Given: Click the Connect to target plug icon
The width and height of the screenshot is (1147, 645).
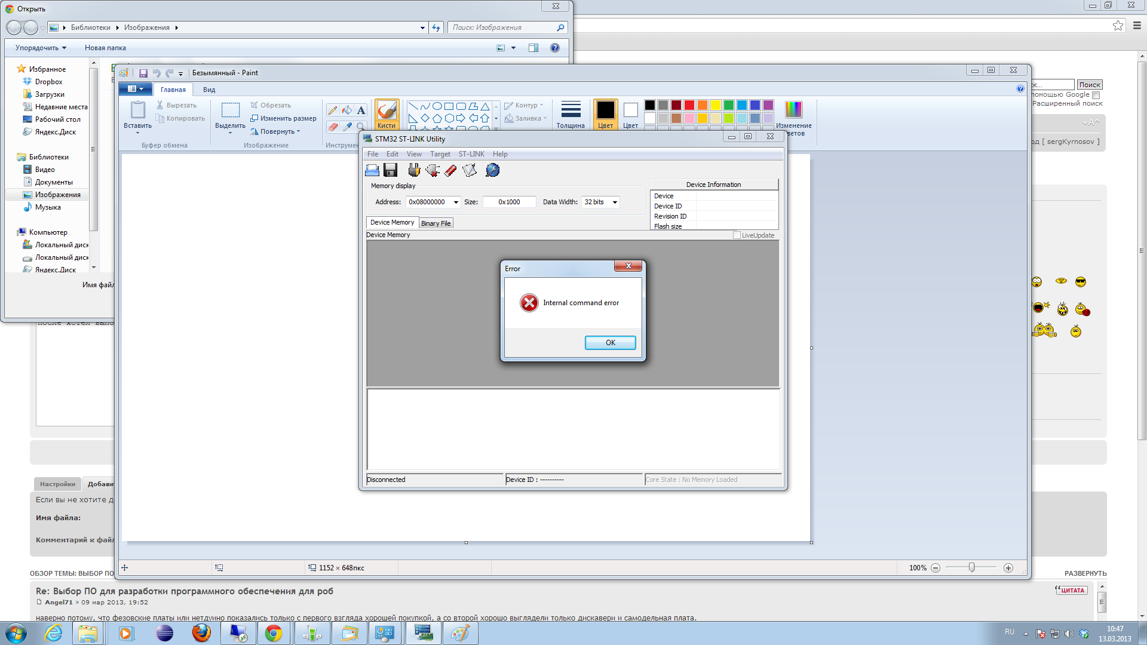Looking at the screenshot, I should pyautogui.click(x=413, y=170).
